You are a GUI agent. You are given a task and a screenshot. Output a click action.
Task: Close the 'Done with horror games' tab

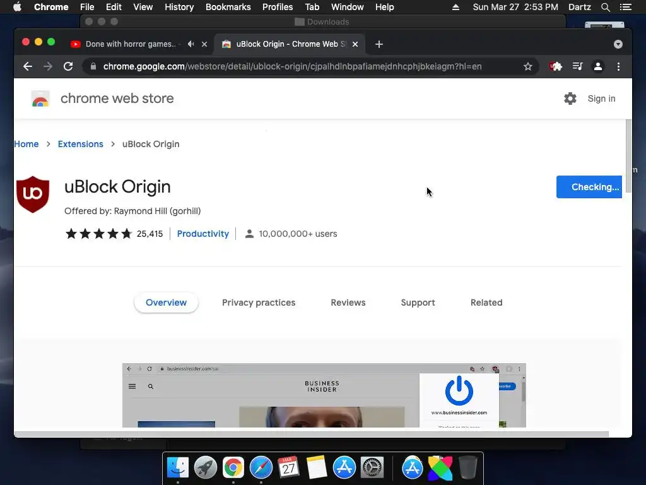tap(204, 44)
